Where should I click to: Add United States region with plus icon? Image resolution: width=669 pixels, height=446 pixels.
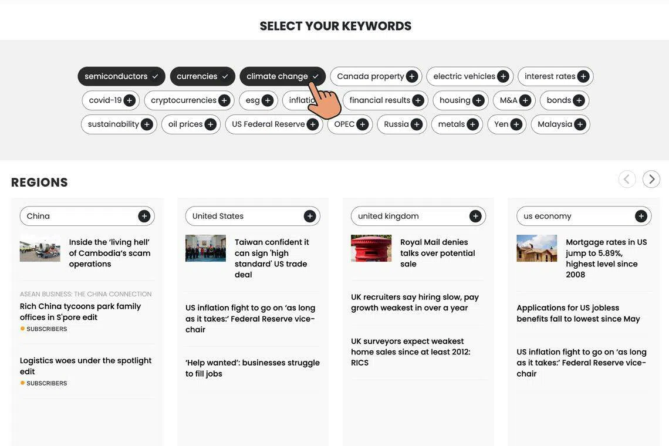click(x=310, y=216)
